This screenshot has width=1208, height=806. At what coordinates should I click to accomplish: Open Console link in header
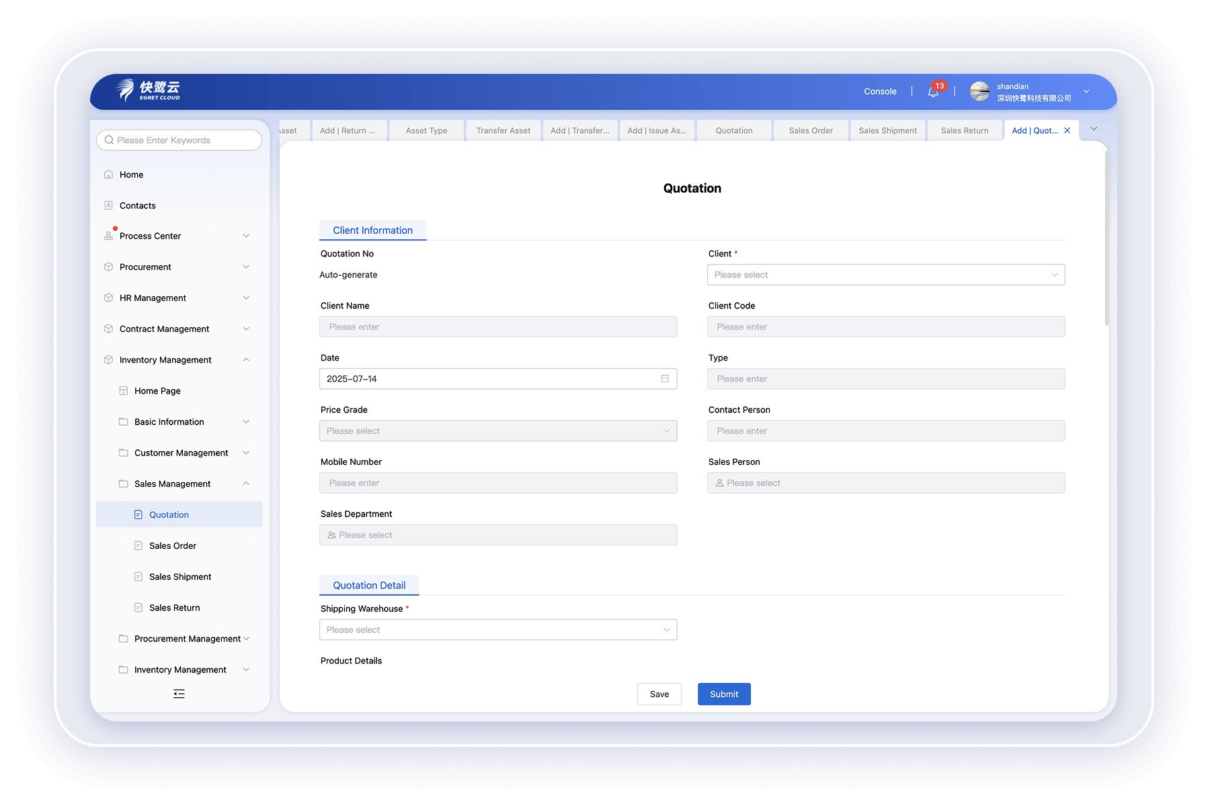point(880,91)
